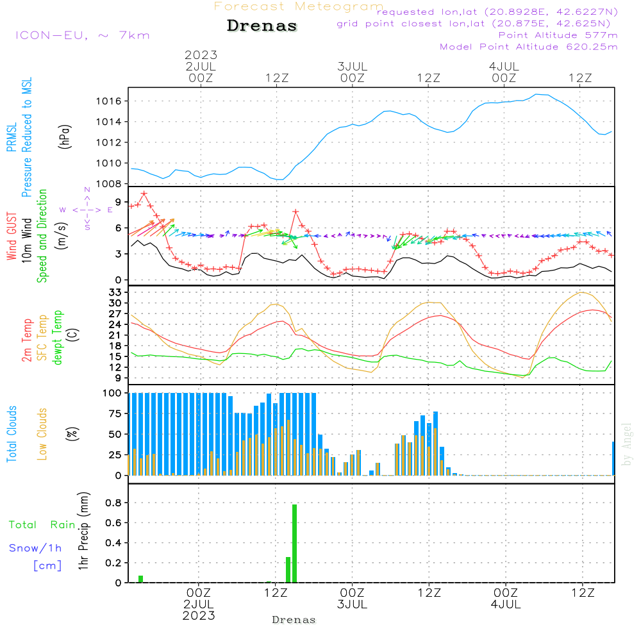Viewport: 641px width, 641px height.
Task: Click the 75 cloud percent tick
Action: tap(115, 413)
